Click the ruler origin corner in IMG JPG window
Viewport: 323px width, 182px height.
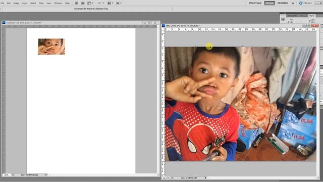(164, 29)
